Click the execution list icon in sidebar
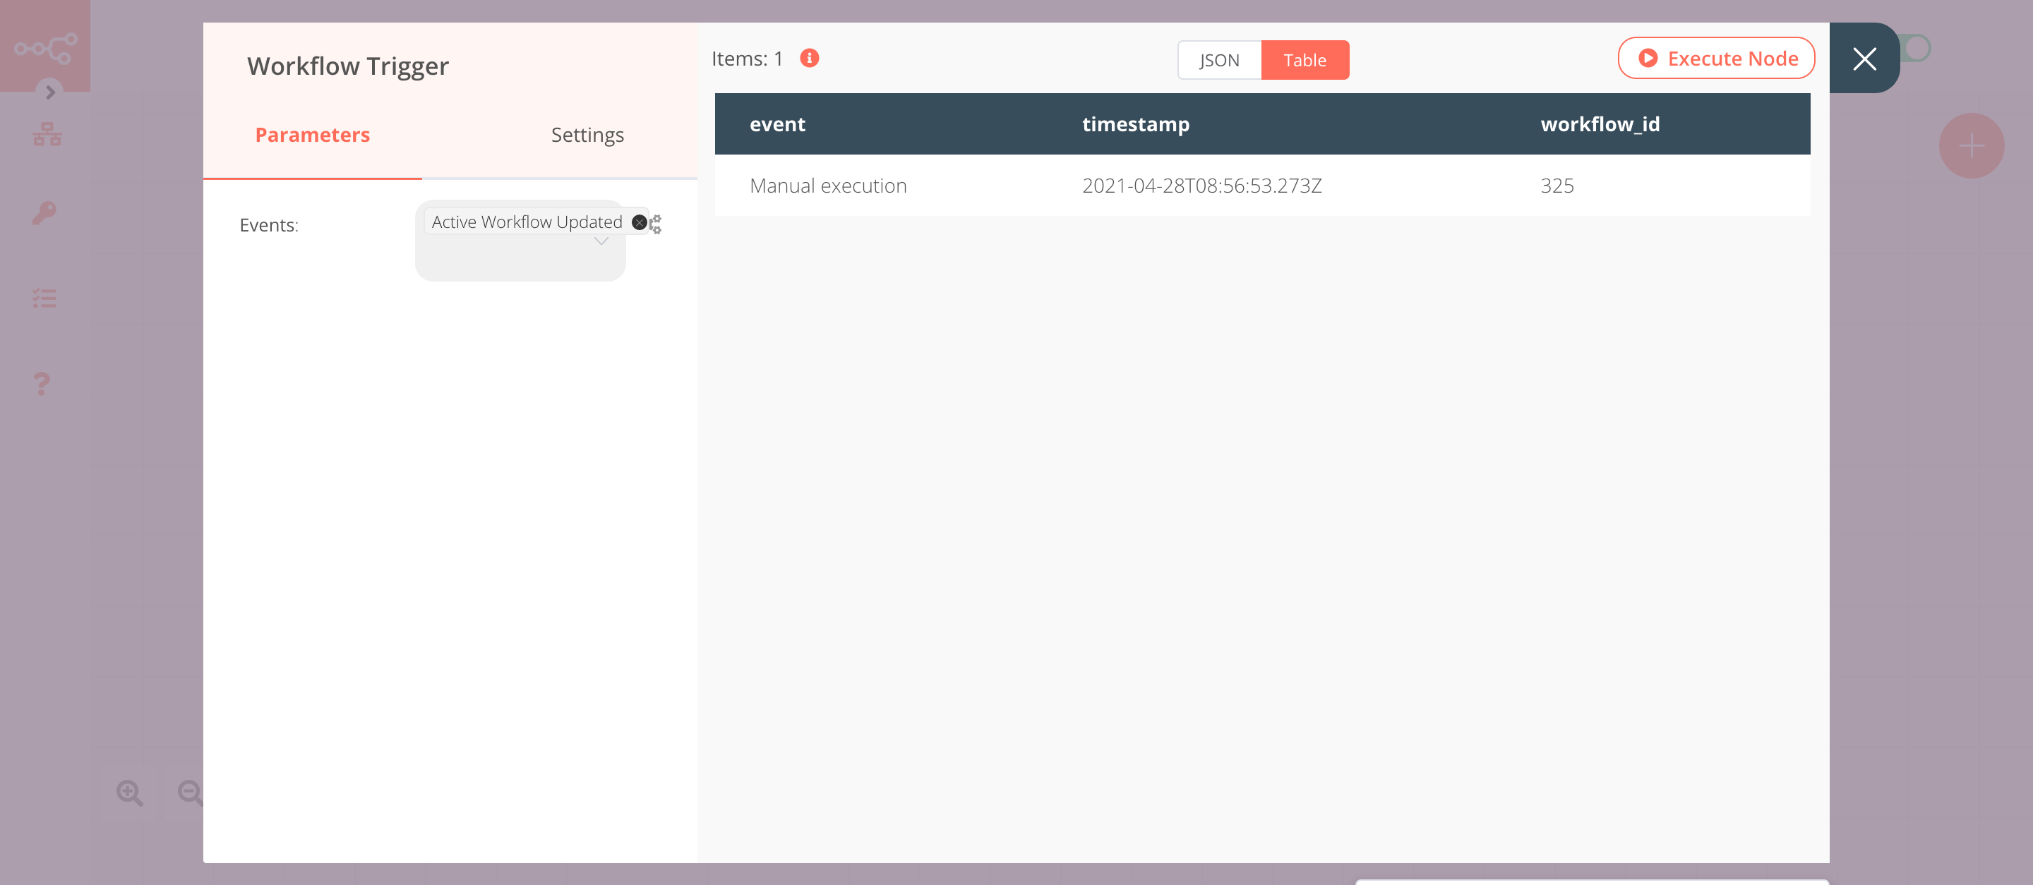Image resolution: width=2033 pixels, height=885 pixels. (x=45, y=296)
